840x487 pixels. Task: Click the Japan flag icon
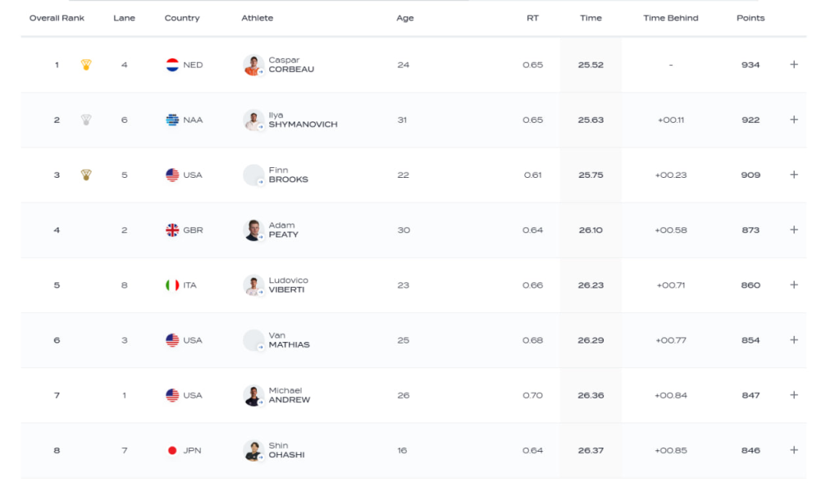click(172, 450)
